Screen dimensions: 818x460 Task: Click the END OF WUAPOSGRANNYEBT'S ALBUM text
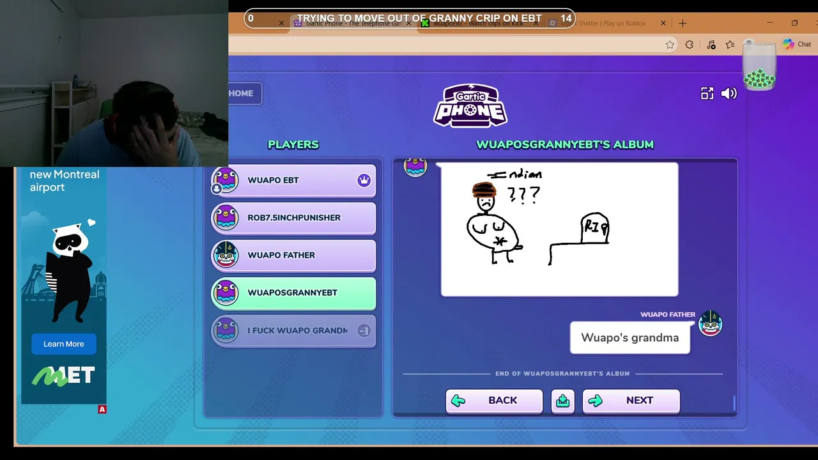click(562, 374)
